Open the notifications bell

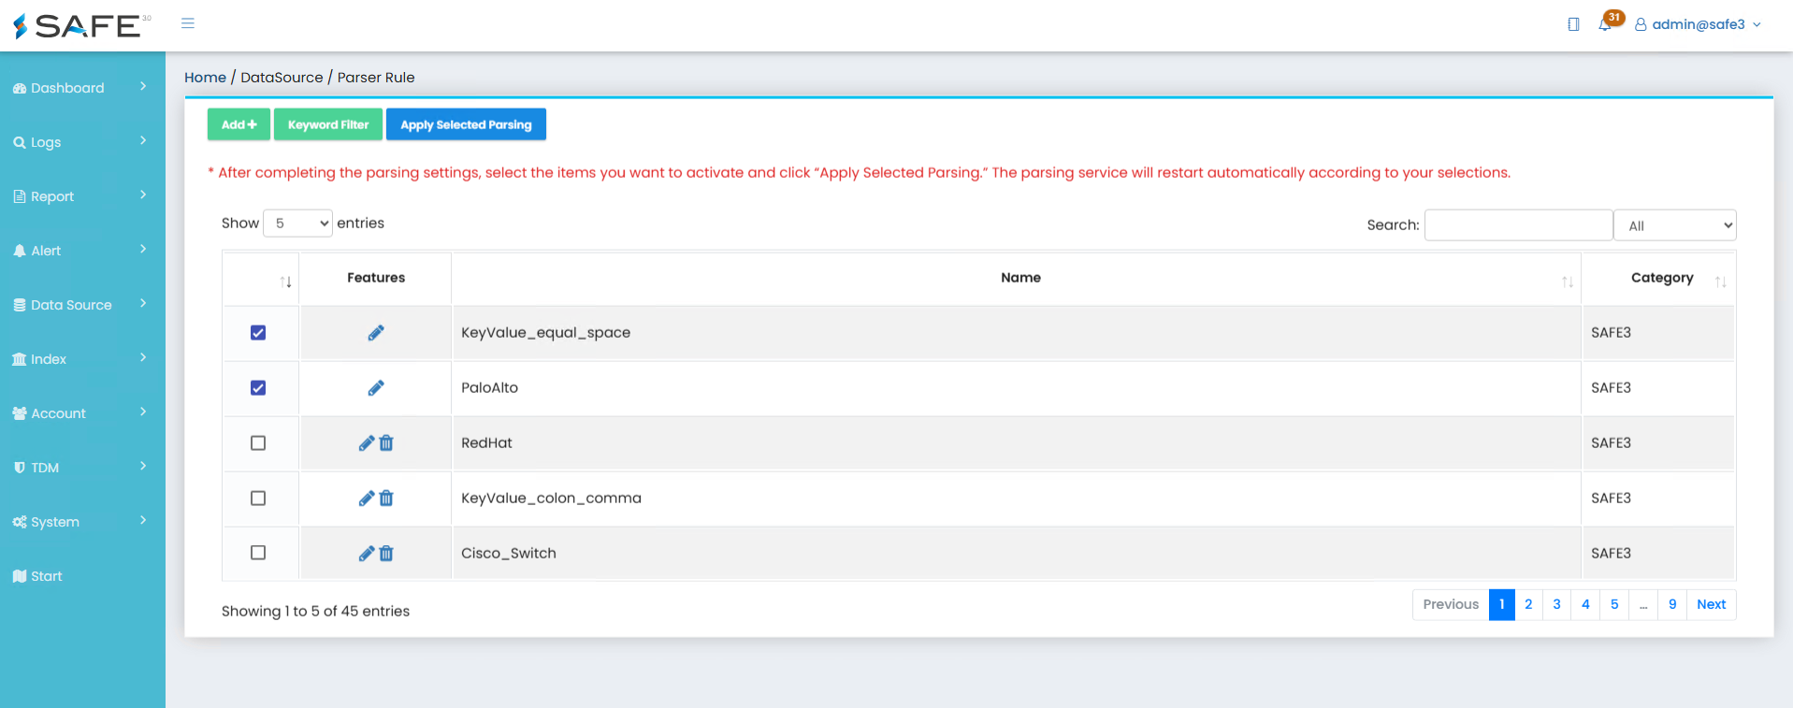pyautogui.click(x=1605, y=24)
